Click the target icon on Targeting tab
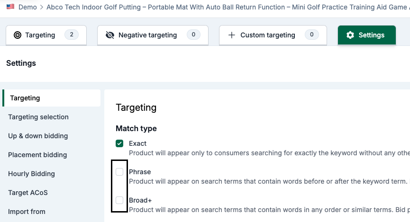Image resolution: width=410 pixels, height=222 pixels. tap(18, 35)
